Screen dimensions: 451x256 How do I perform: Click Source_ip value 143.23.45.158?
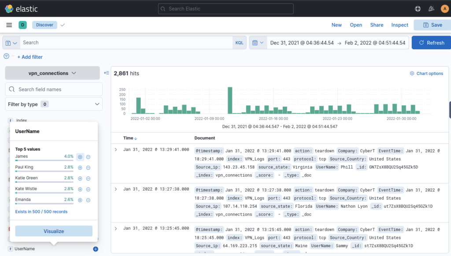[x=239, y=167]
